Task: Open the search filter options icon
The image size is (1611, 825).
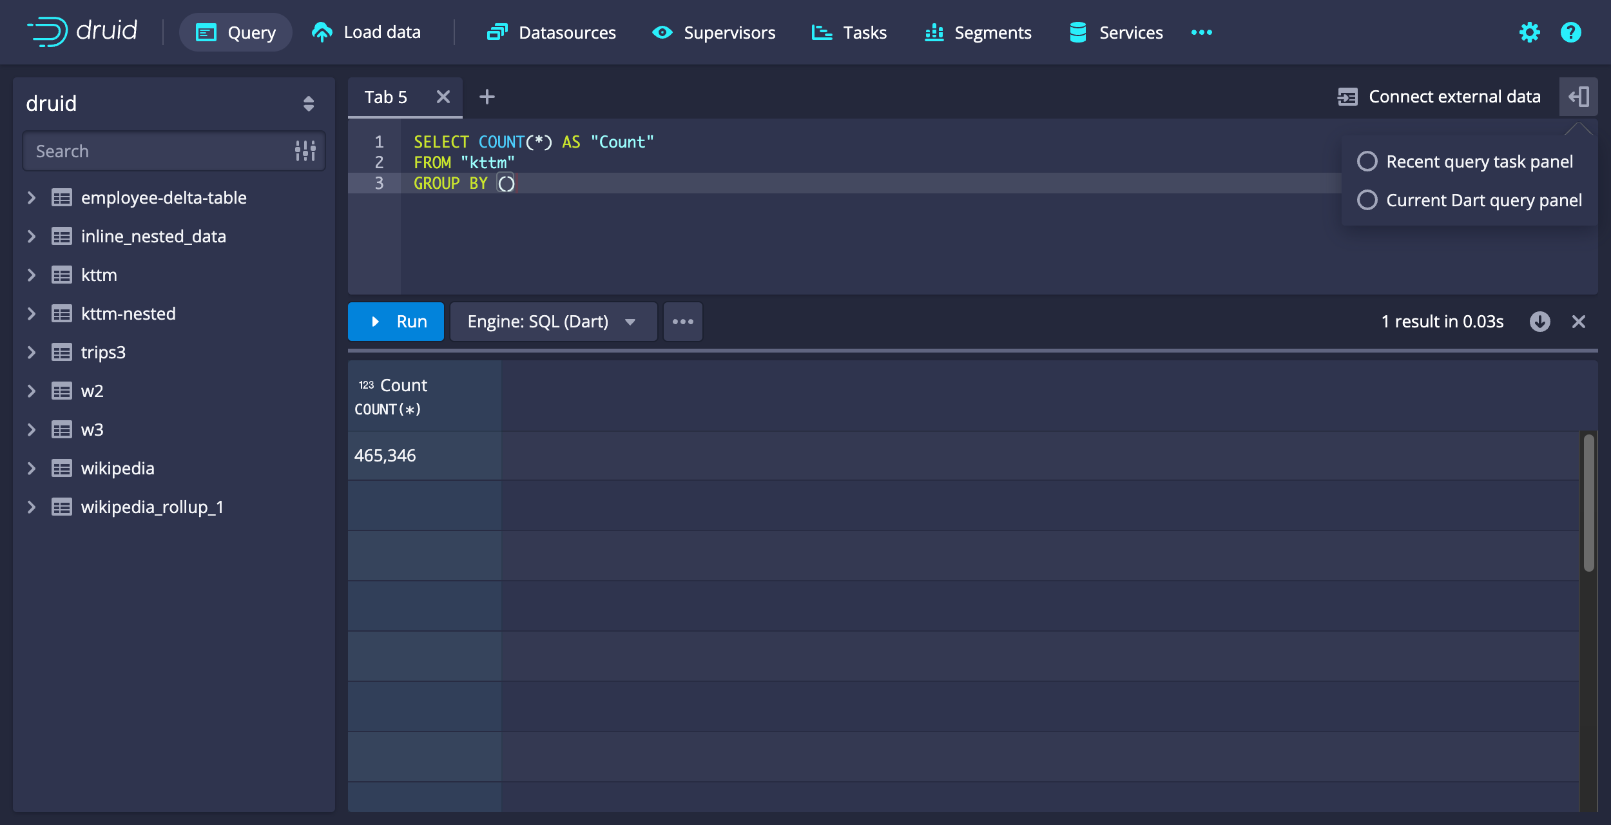Action: pos(305,151)
